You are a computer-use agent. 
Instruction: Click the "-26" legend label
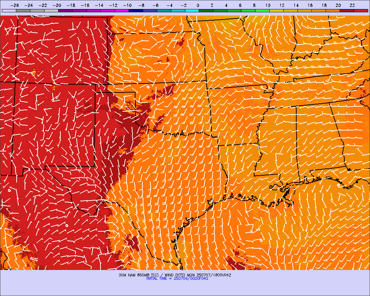tap(14, 5)
